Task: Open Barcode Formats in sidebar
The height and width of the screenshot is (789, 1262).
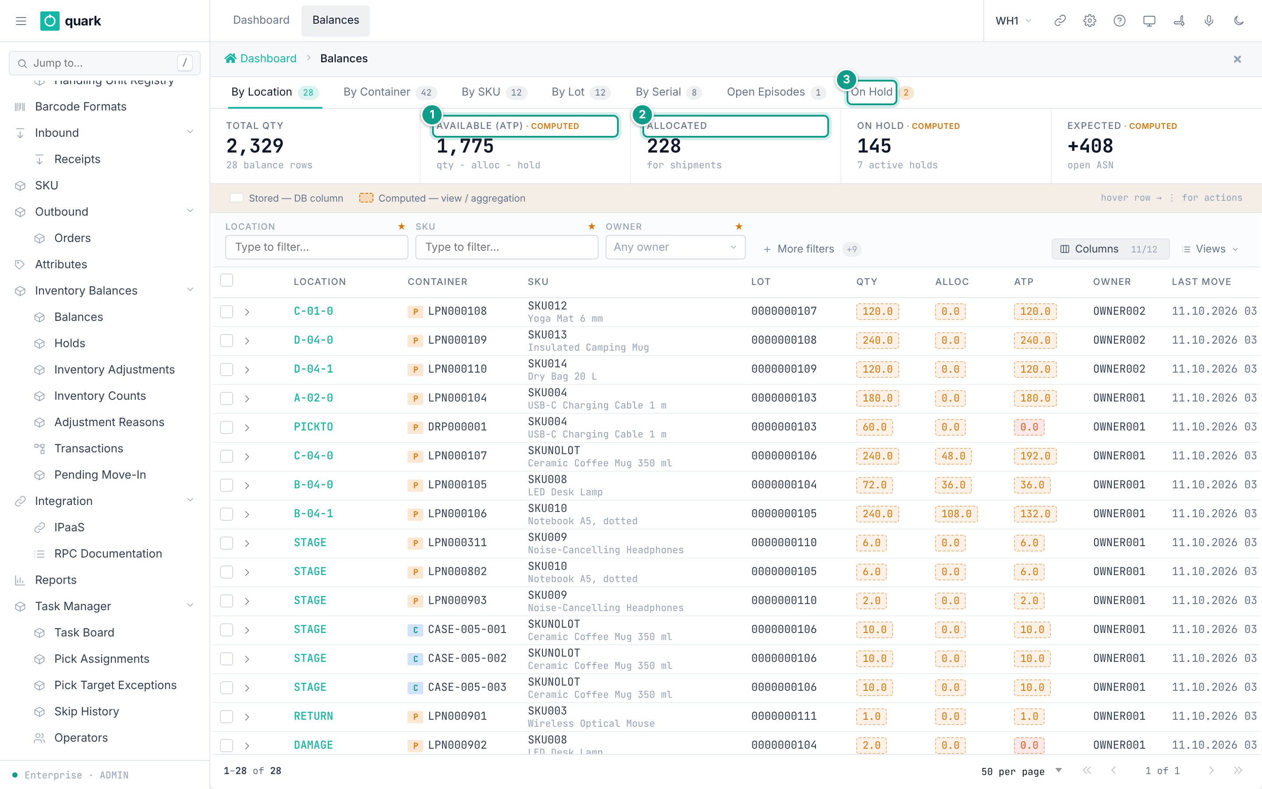Action: 80,107
